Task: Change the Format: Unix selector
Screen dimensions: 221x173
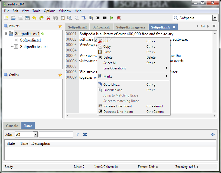Action: click(x=148, y=167)
